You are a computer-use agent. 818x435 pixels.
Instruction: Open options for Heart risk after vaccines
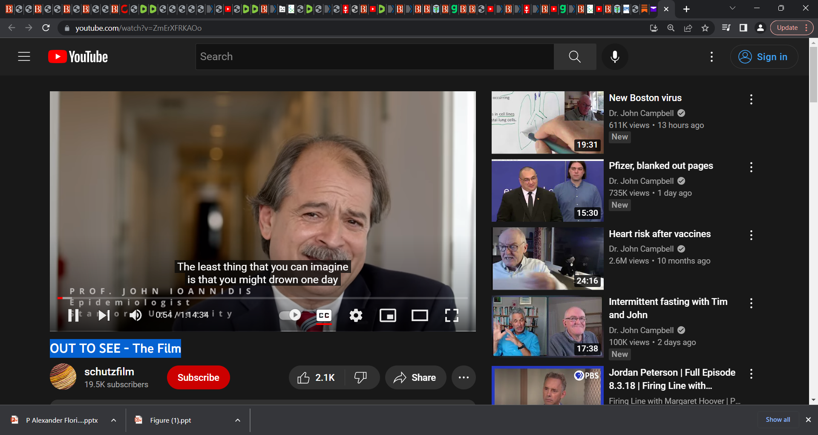[x=751, y=235]
